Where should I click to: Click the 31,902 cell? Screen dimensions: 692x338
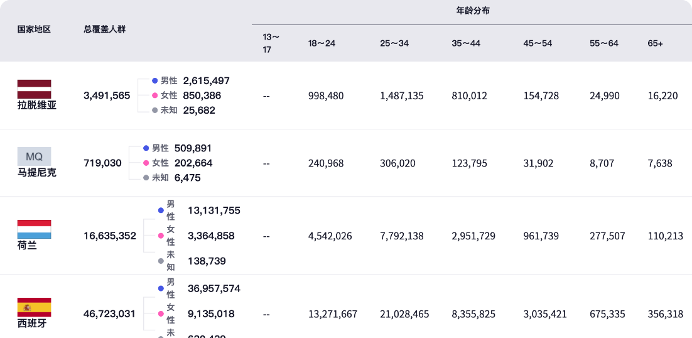[538, 163]
